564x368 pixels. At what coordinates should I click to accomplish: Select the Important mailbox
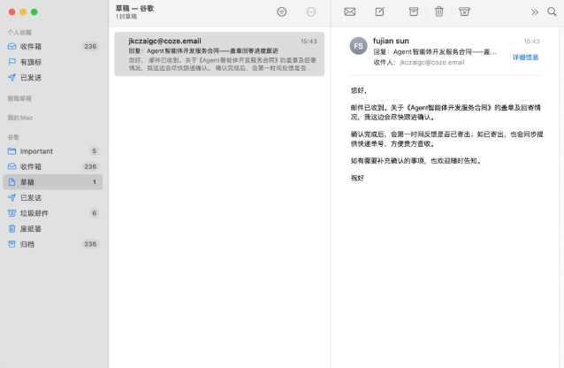point(53,151)
